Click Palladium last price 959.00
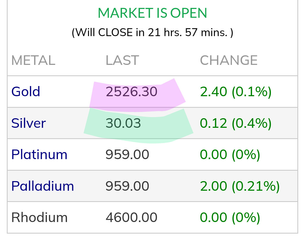The height and width of the screenshot is (246, 305). pyautogui.click(x=127, y=186)
